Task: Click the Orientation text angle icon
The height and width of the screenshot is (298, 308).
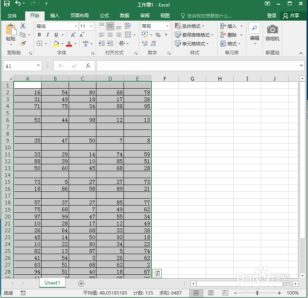Action: (x=122, y=44)
